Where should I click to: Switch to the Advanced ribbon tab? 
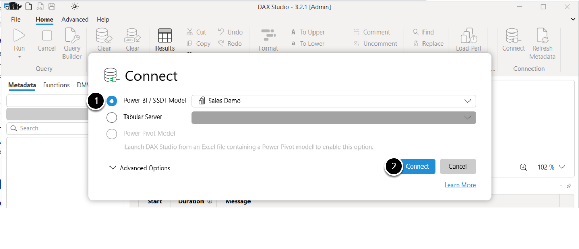75,20
